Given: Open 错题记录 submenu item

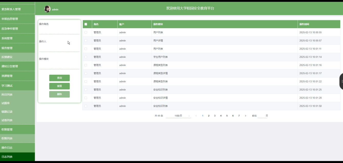Looking at the screenshot, I should click(17, 112).
